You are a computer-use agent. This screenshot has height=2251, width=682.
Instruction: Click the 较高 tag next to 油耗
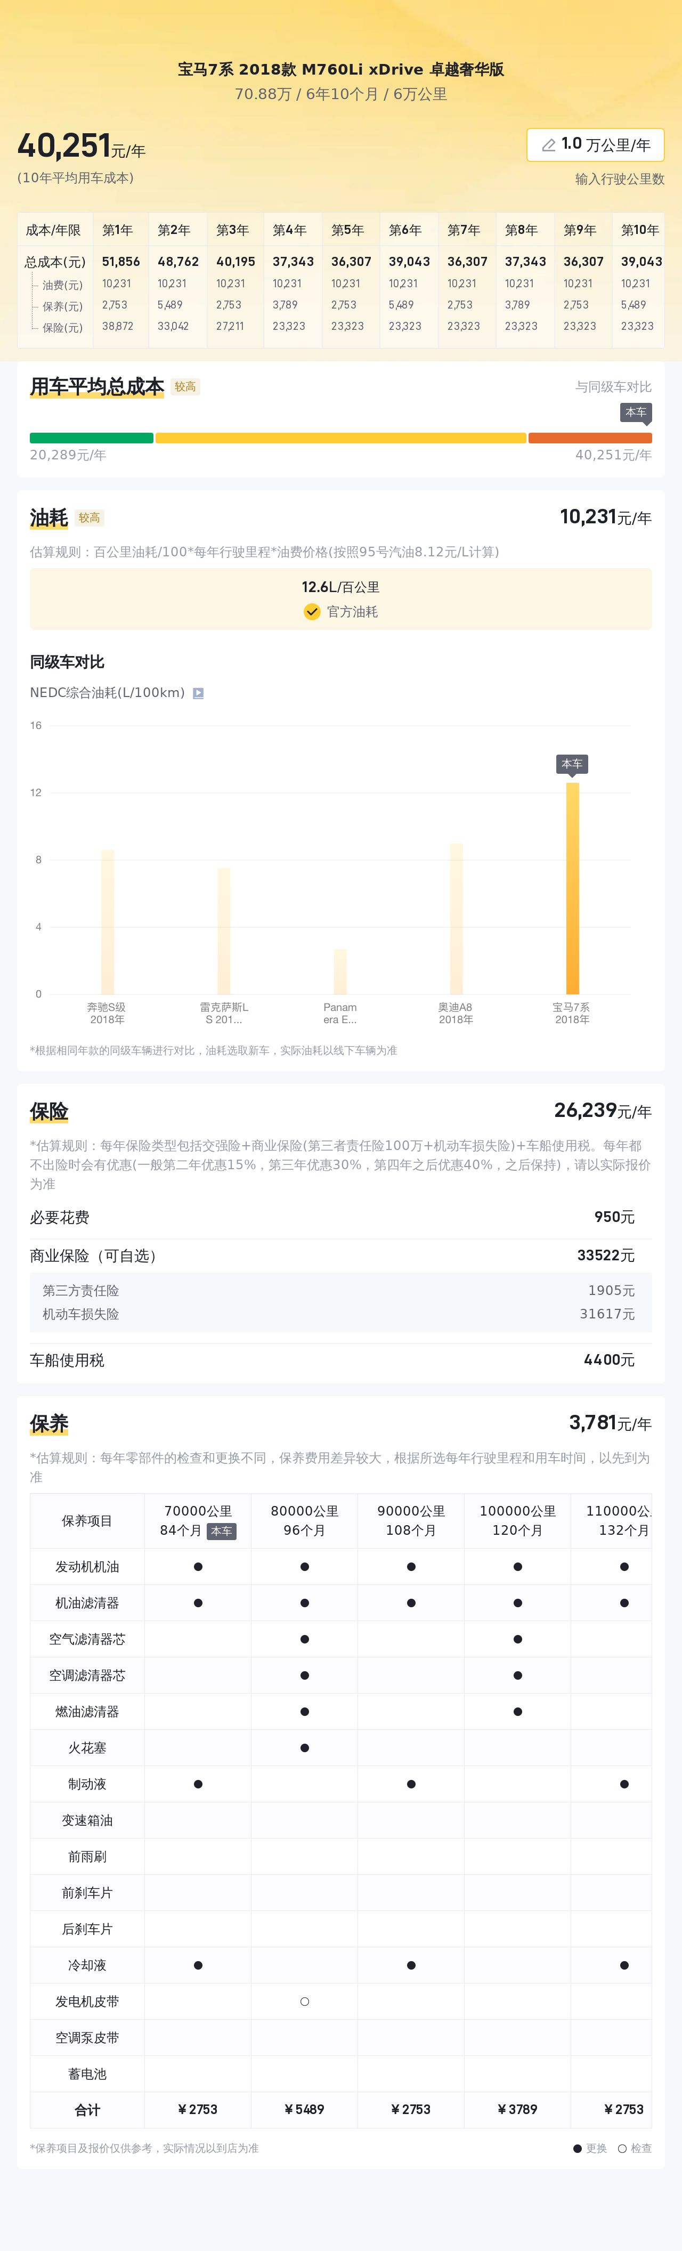(89, 517)
